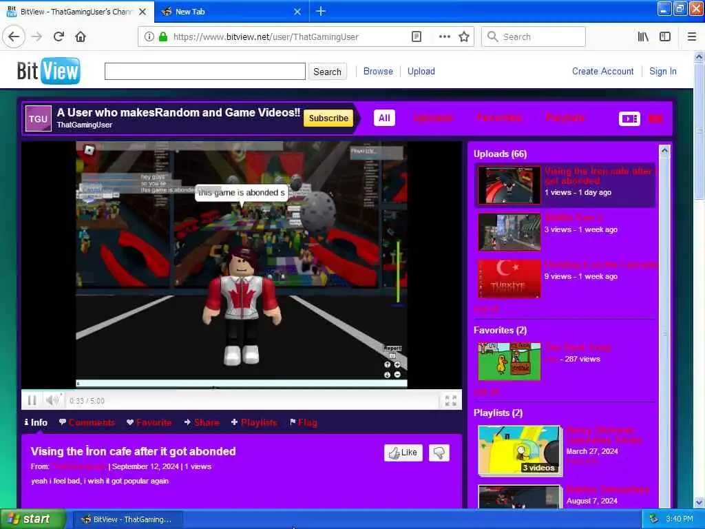Screen dimensions: 705x529
Task: Mute the video volume speaker icon
Action: [52, 400]
